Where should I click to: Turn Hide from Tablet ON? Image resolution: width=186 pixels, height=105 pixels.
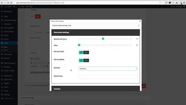81,52
